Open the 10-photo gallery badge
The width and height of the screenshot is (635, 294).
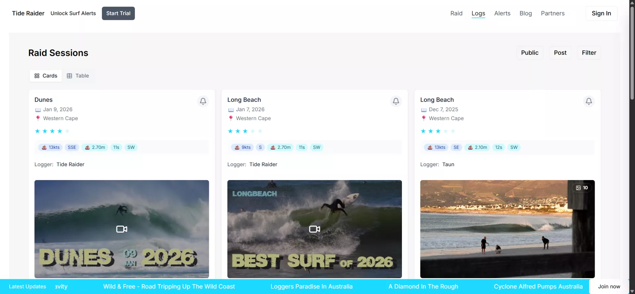tap(582, 188)
